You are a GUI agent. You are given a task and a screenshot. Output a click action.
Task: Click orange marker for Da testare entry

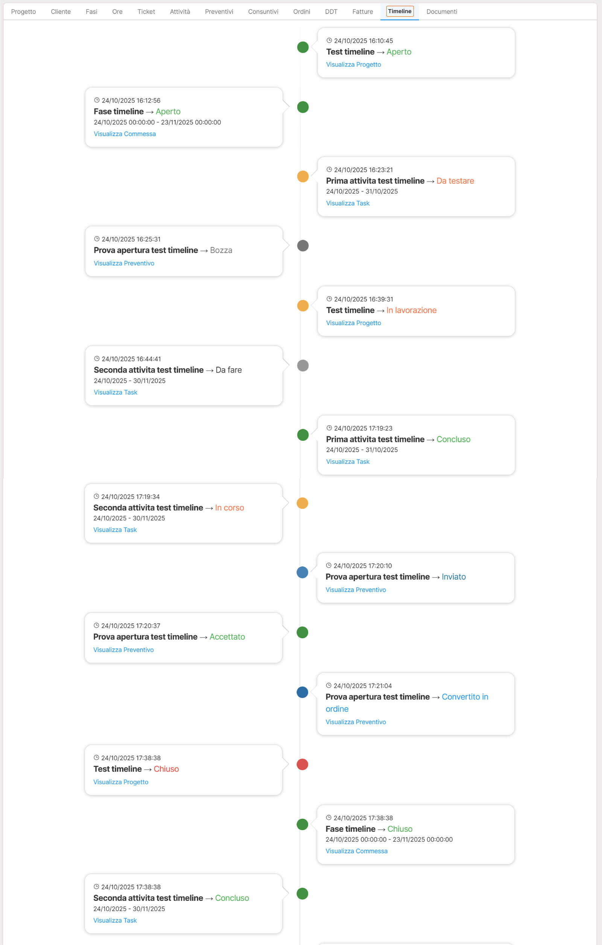(x=303, y=177)
